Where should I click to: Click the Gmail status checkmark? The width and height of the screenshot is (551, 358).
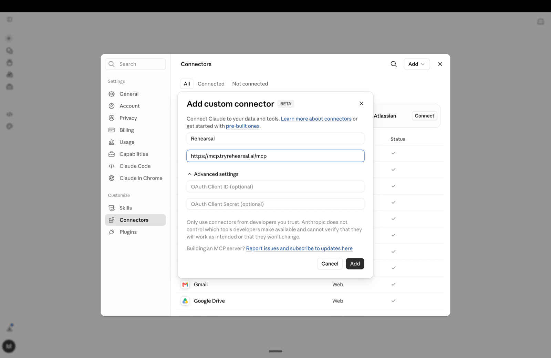tap(394, 285)
